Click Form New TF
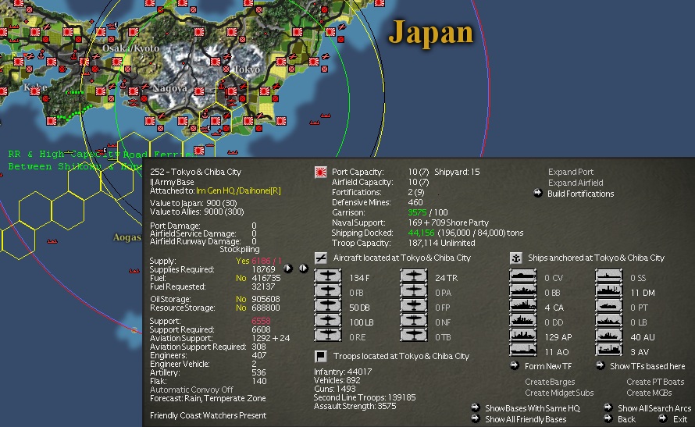 [x=548, y=366]
